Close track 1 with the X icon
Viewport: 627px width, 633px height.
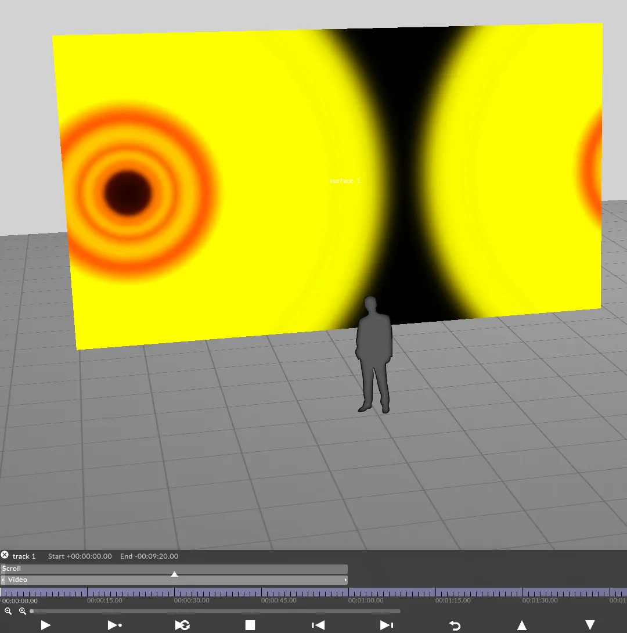(x=5, y=554)
